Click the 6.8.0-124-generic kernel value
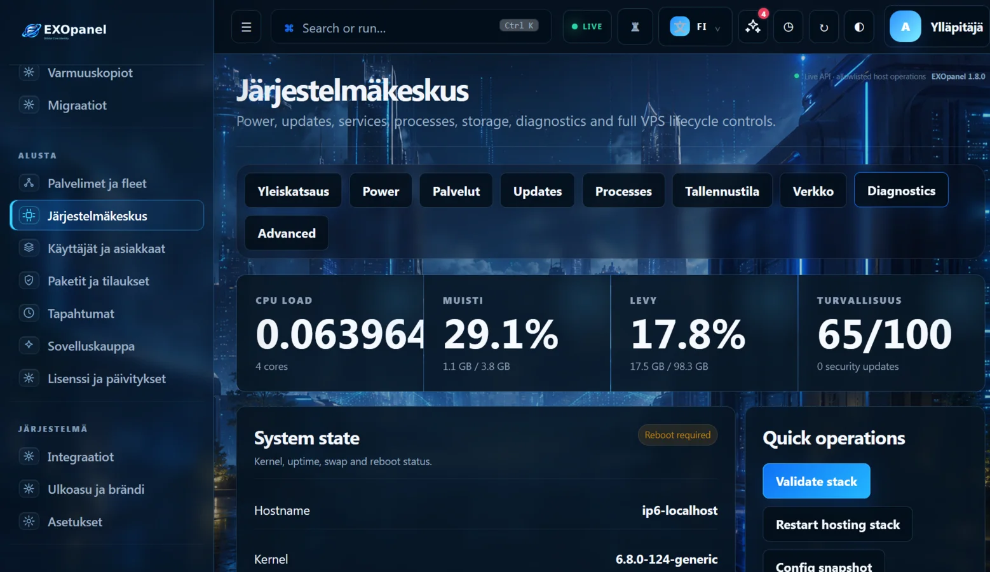The width and height of the screenshot is (990, 572). (667, 559)
